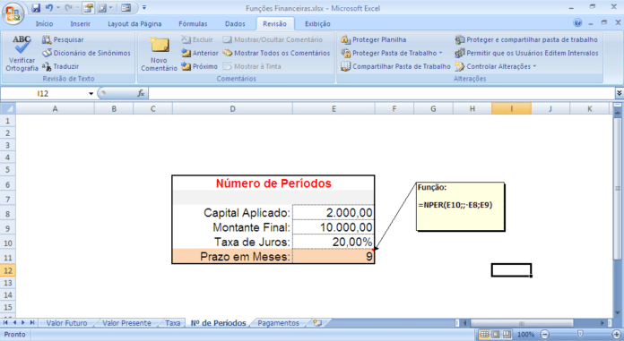Open the Layout da Página tab
This screenshot has width=624, height=341.
tap(134, 24)
